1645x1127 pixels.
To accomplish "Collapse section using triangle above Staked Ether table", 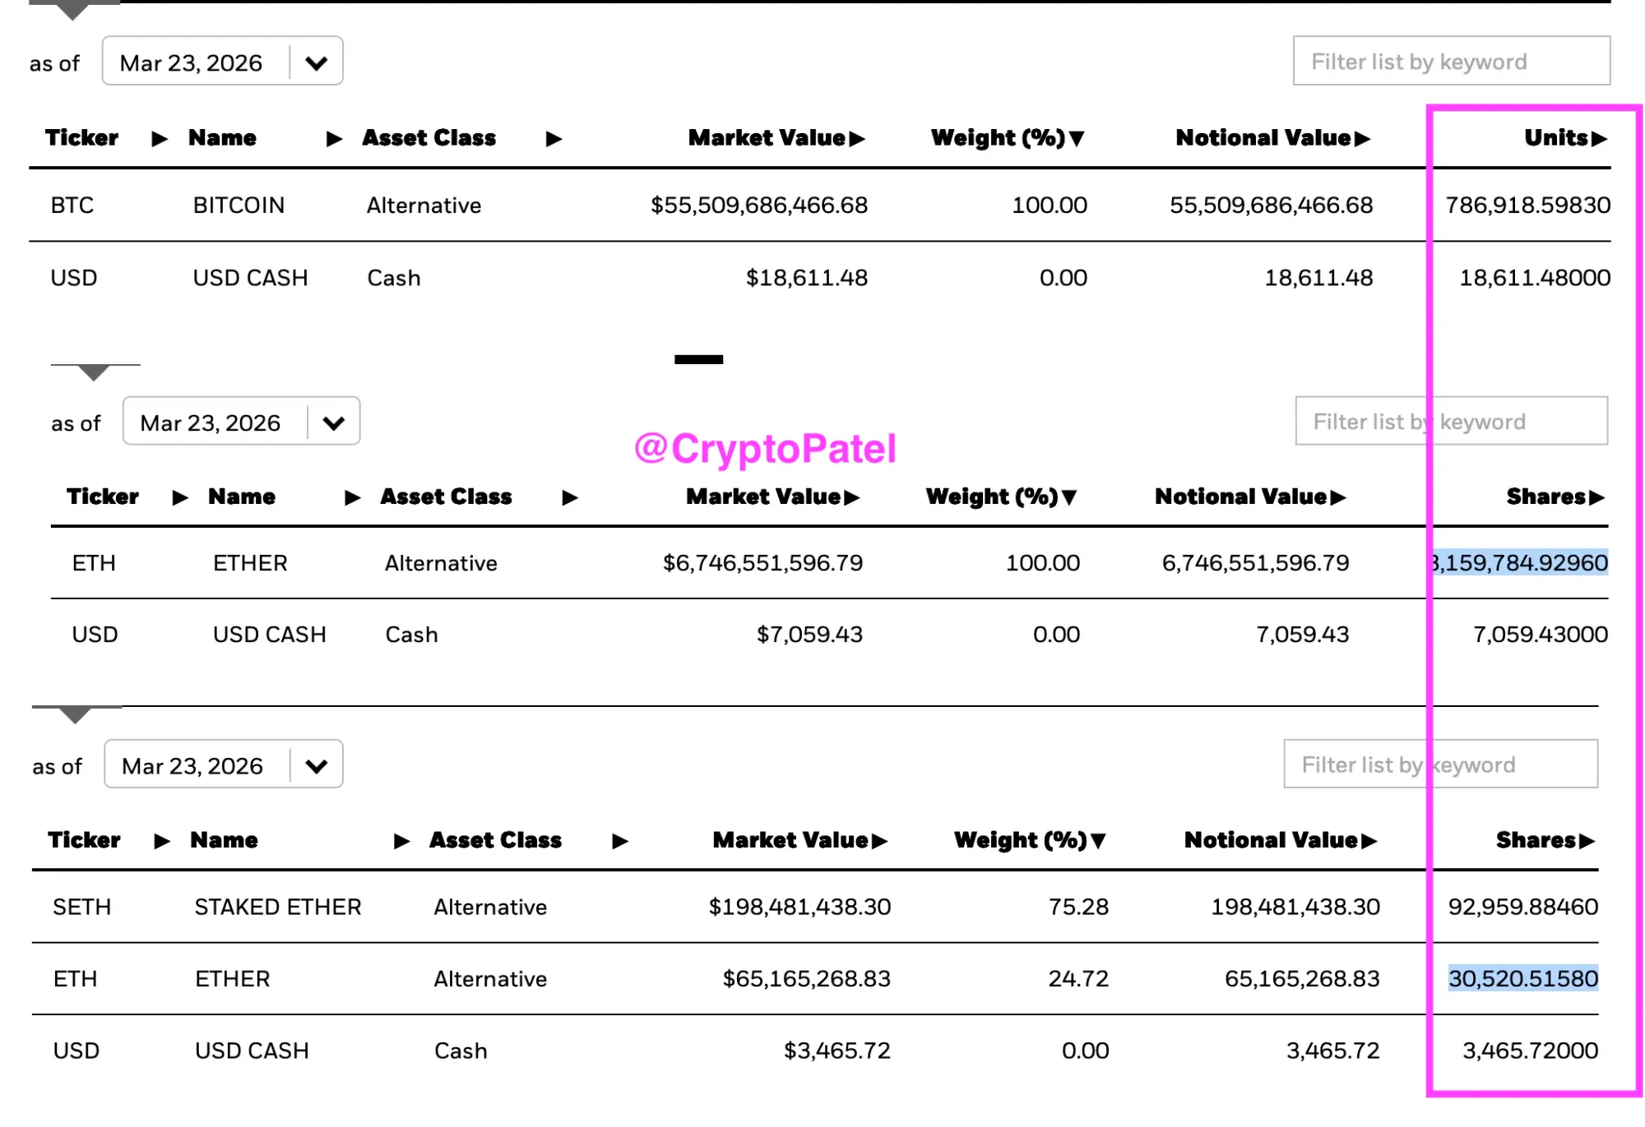I will pyautogui.click(x=75, y=715).
